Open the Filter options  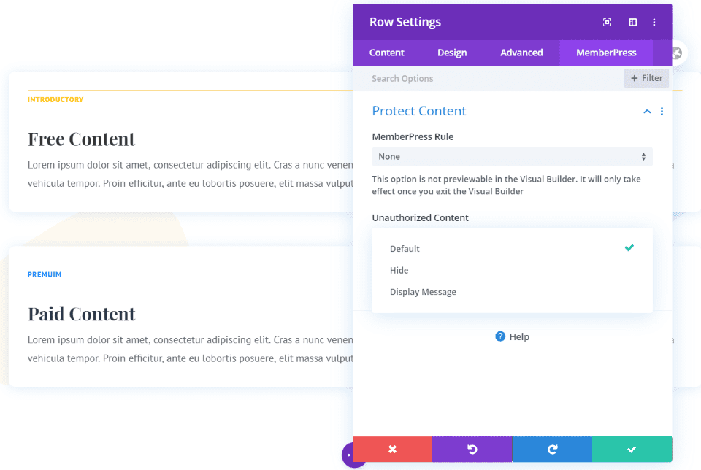coord(646,77)
